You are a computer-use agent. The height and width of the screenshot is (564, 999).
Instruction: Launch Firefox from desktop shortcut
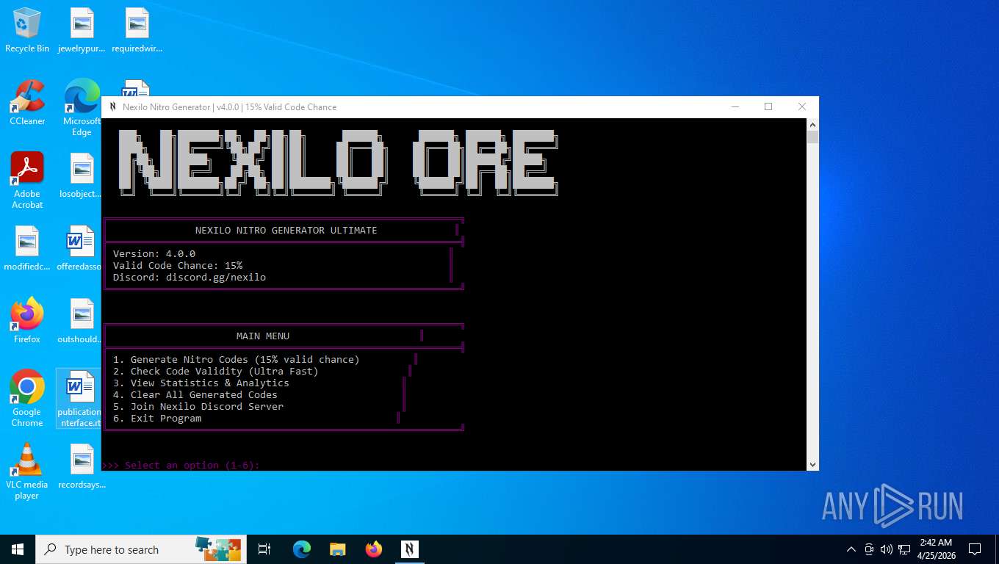[27, 321]
